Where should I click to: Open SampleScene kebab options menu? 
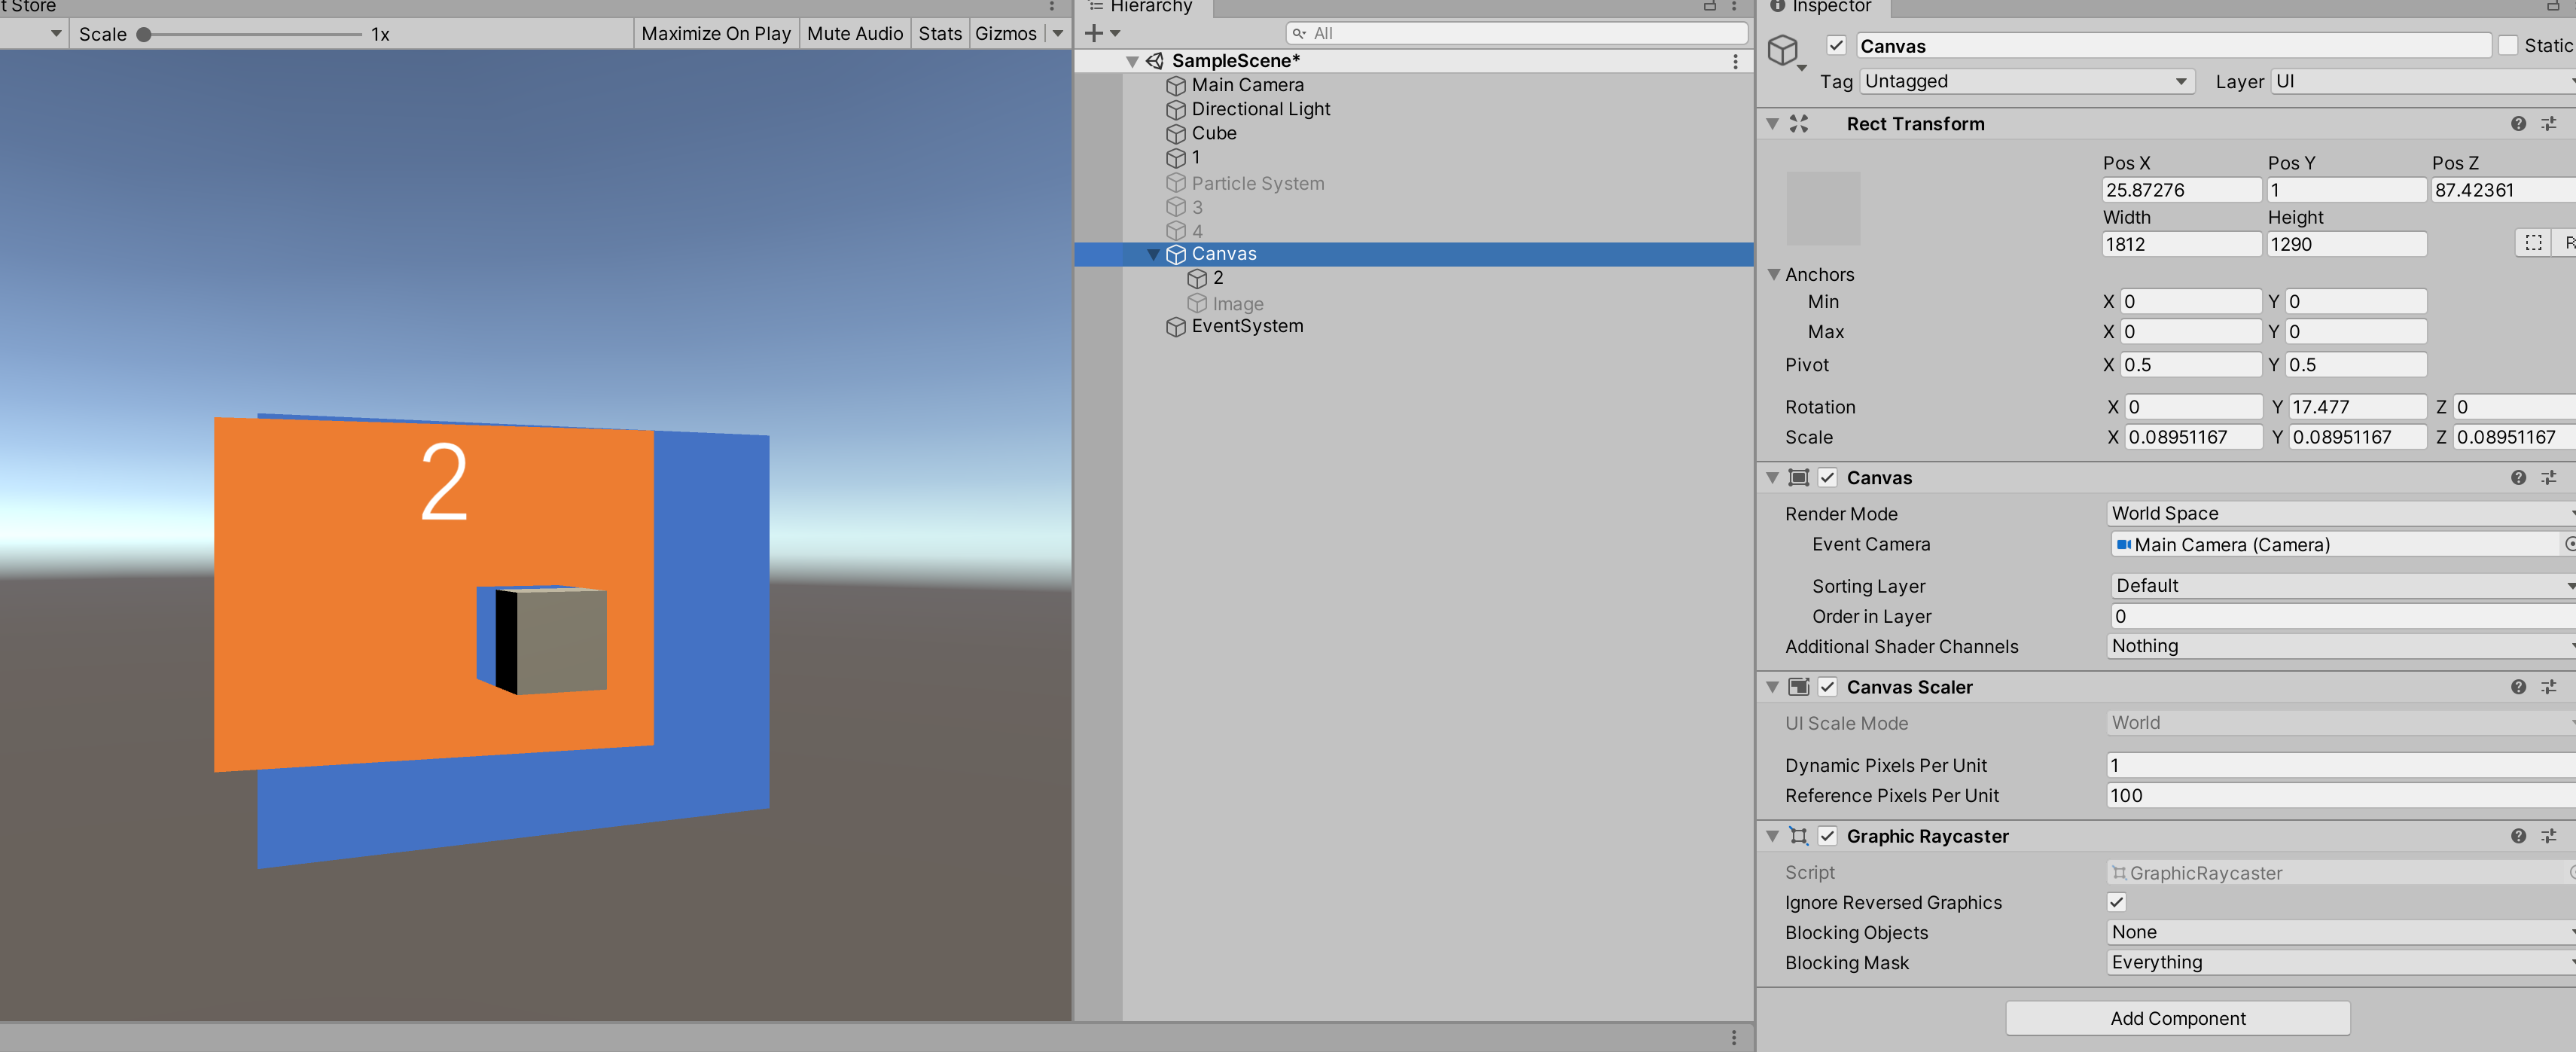coord(1735,61)
